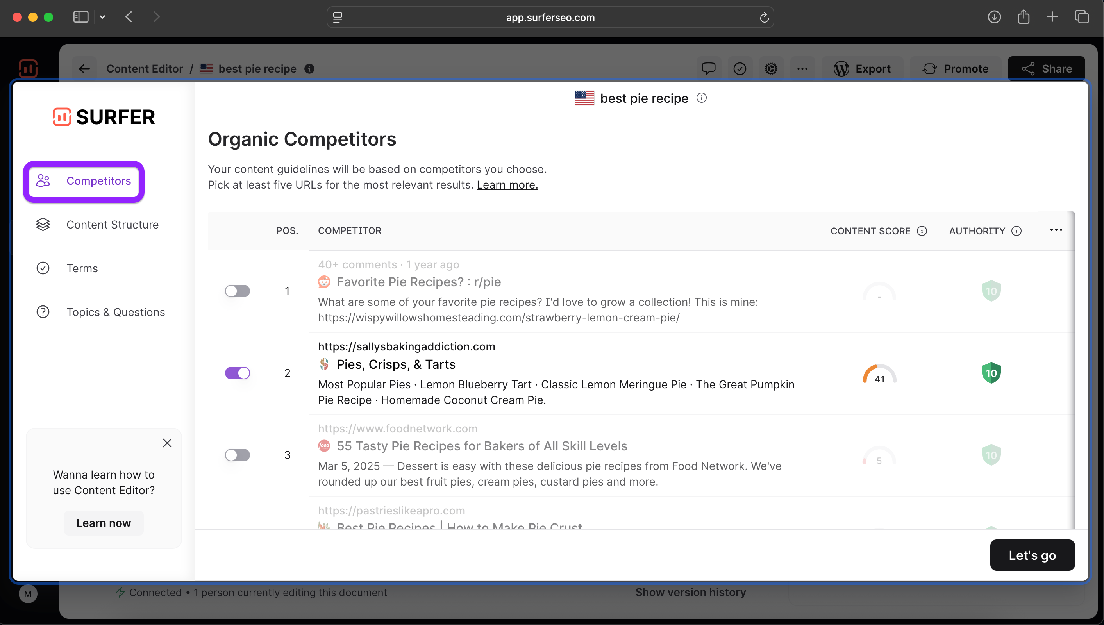The height and width of the screenshot is (625, 1104).
Task: Open the Terms section
Action: tap(67, 268)
